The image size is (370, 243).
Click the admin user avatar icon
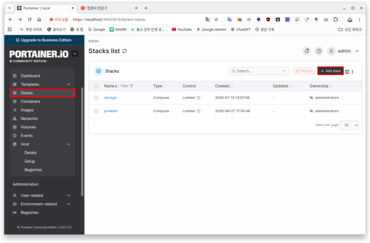pos(331,51)
